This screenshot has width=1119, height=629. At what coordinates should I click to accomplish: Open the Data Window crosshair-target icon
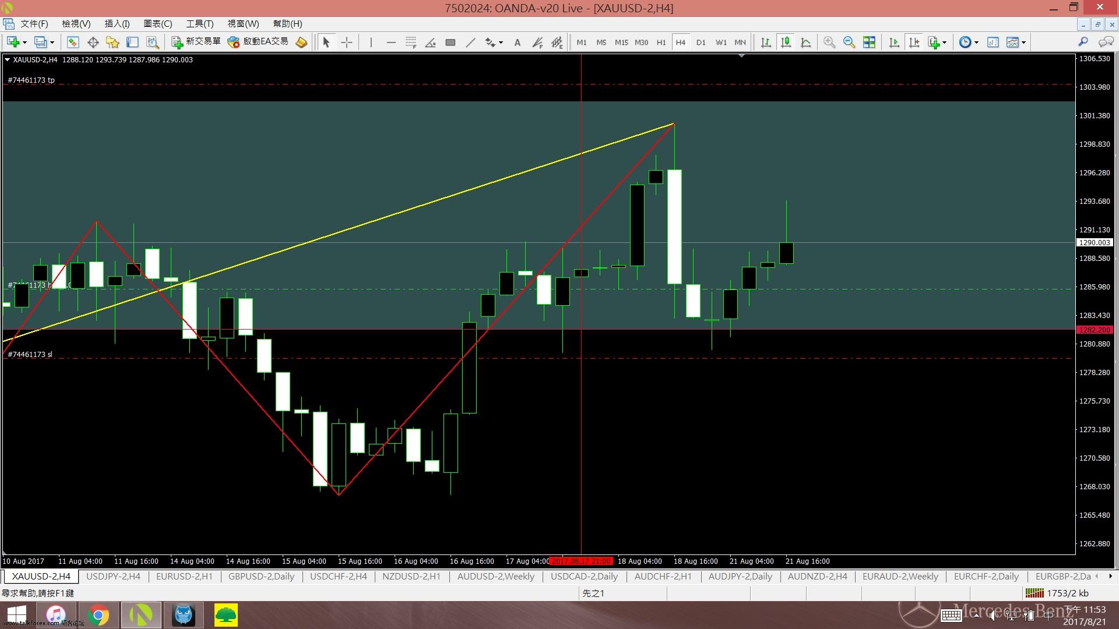click(x=93, y=42)
